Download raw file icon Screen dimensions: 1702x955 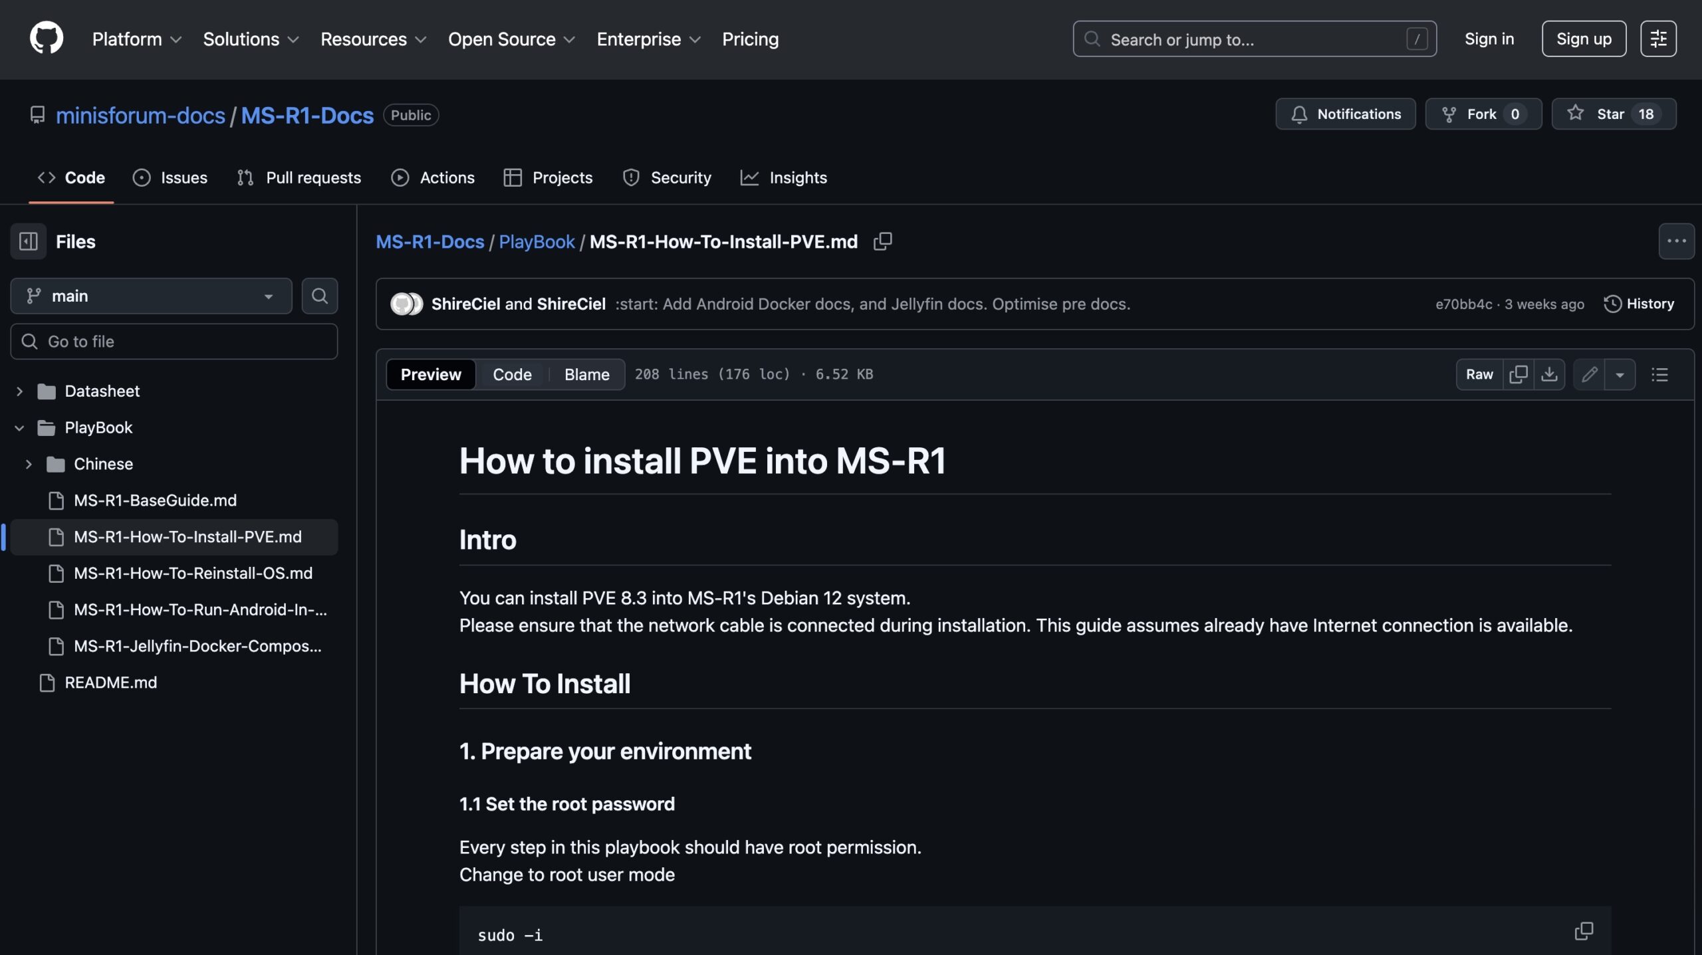coord(1549,374)
